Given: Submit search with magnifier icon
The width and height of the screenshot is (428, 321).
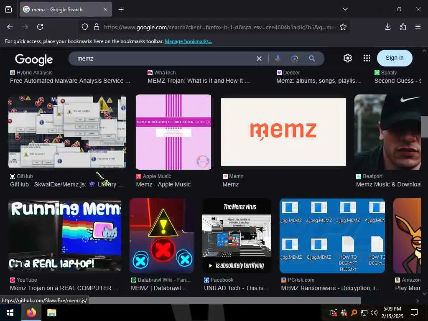Looking at the screenshot, I should pyautogui.click(x=312, y=59).
